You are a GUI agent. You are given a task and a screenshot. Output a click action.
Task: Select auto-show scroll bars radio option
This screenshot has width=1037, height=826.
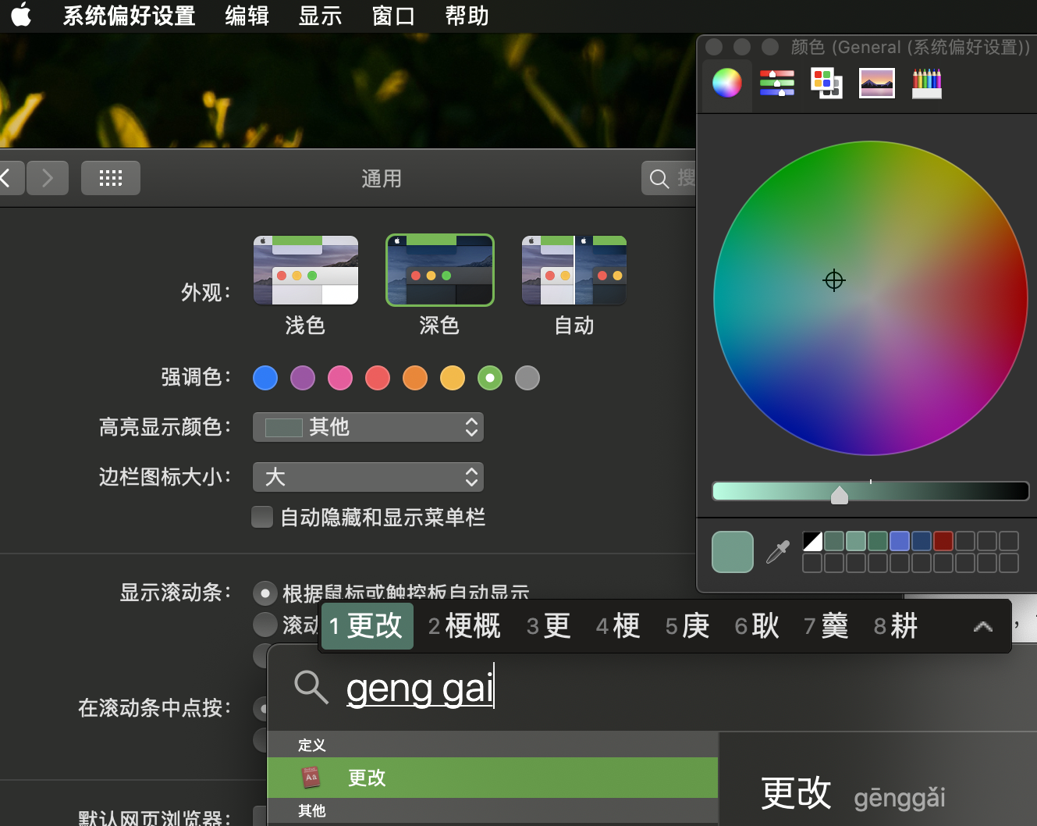coord(265,593)
